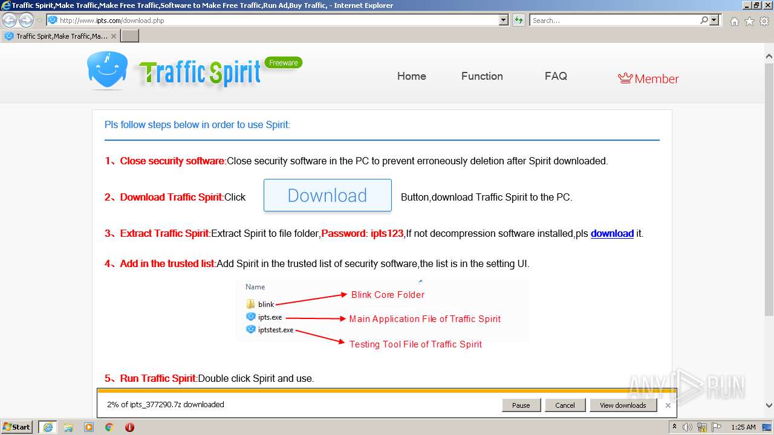The width and height of the screenshot is (774, 435).
Task: Open the Home menu item
Action: coord(412,76)
